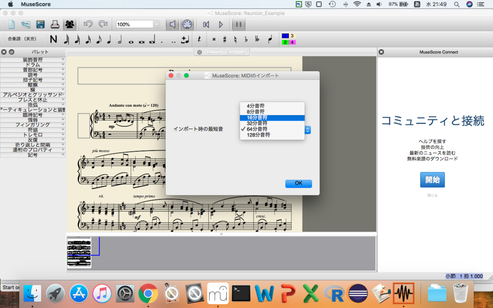
Task: Select voice 4 magenta swatch
Action: tap(292, 42)
